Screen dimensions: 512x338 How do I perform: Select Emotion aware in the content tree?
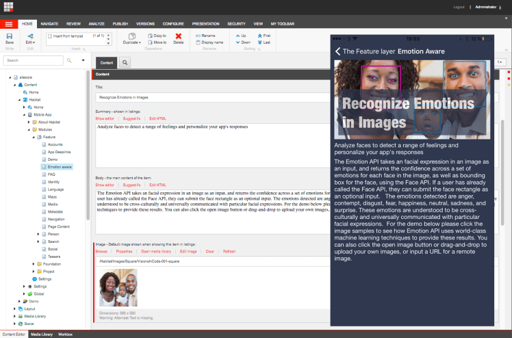tap(60, 167)
